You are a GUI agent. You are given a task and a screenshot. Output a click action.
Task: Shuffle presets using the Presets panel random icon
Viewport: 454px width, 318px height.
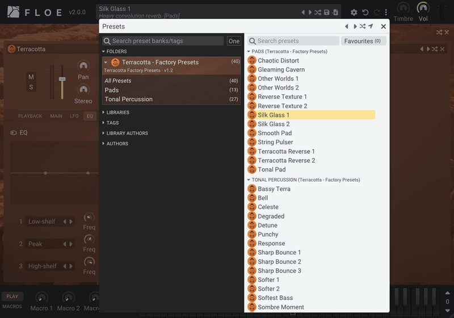click(x=363, y=26)
